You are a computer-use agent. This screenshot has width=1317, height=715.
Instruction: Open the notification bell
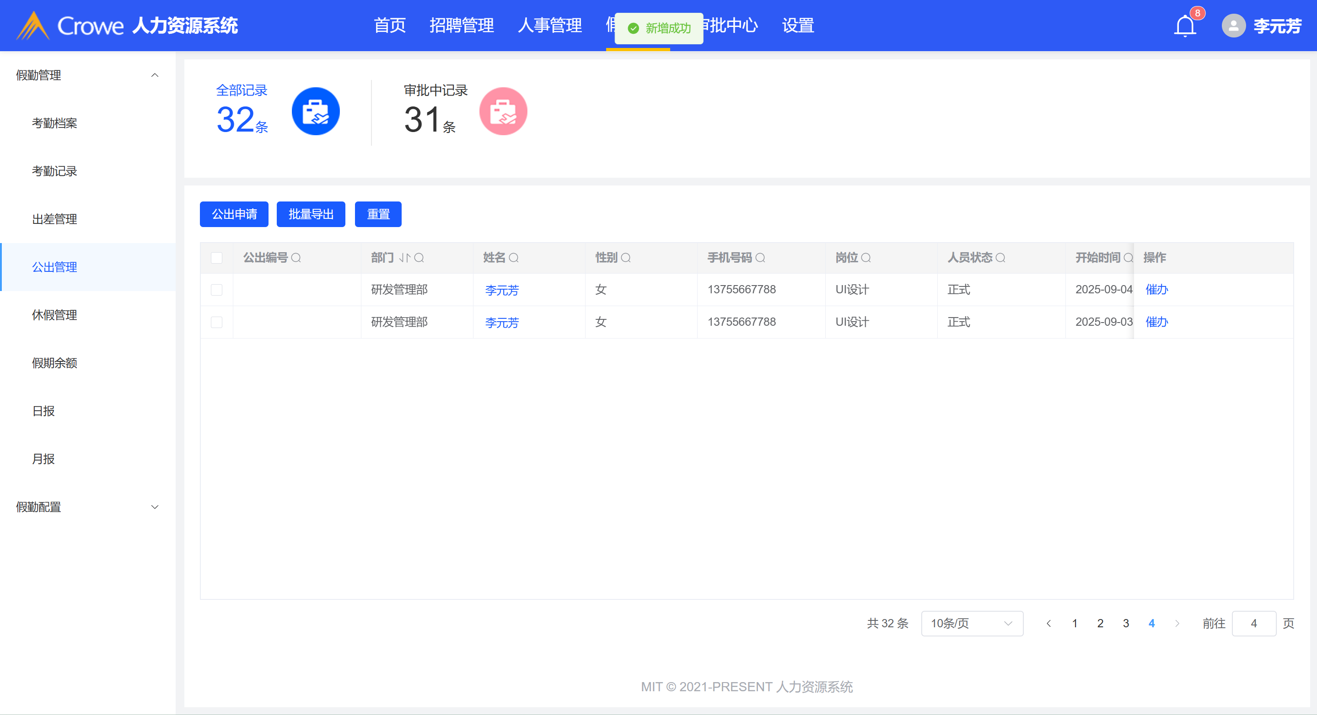1185,26
